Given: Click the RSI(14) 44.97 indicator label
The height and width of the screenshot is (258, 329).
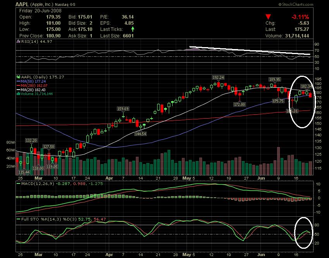Looking at the screenshot, I should [37, 41].
